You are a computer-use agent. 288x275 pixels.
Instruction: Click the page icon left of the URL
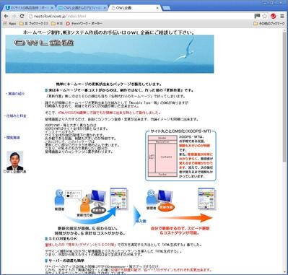click(x=30, y=16)
